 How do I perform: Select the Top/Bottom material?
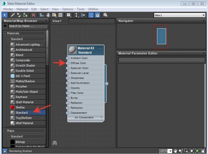(28, 118)
